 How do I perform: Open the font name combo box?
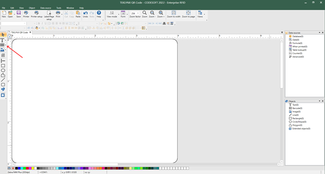tap(13, 24)
